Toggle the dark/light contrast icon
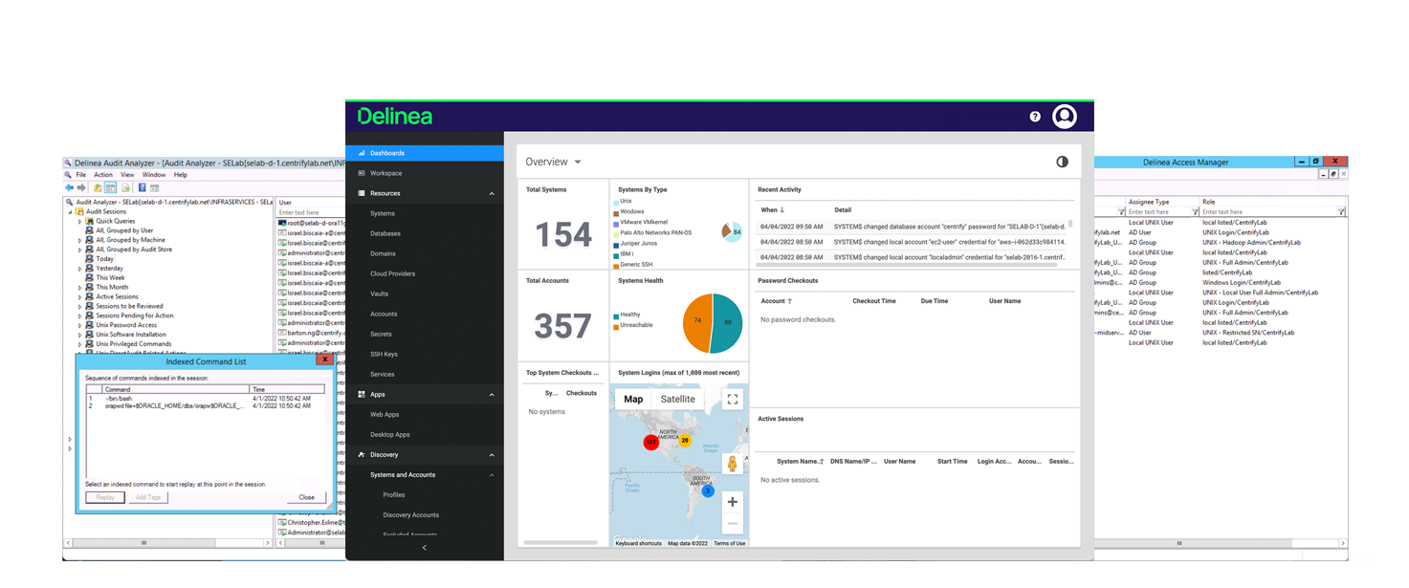Screen dimensions: 1409x588 (1062, 162)
